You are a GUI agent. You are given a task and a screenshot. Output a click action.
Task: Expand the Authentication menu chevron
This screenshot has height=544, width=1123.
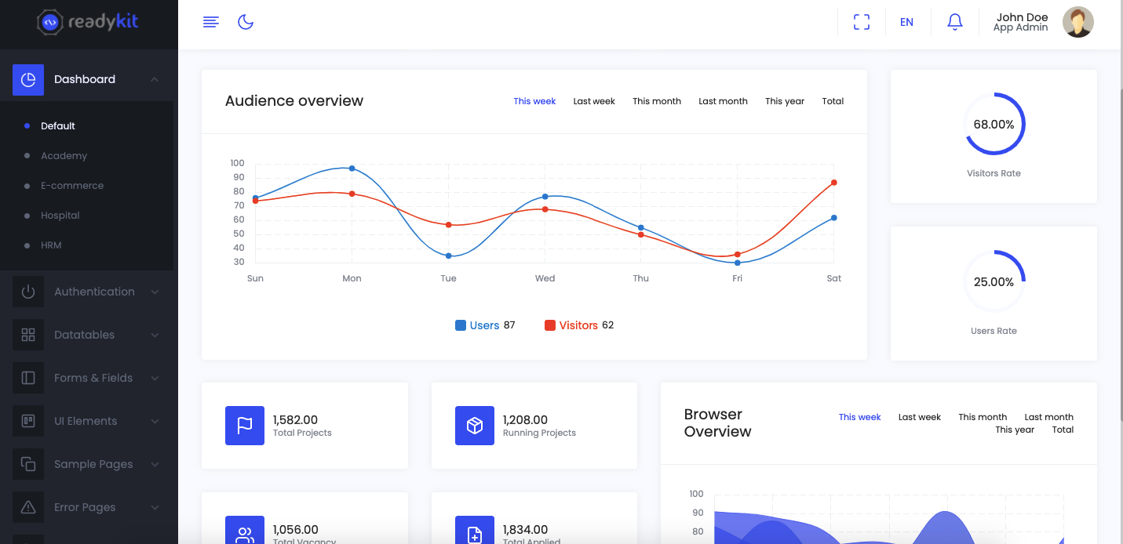click(155, 292)
